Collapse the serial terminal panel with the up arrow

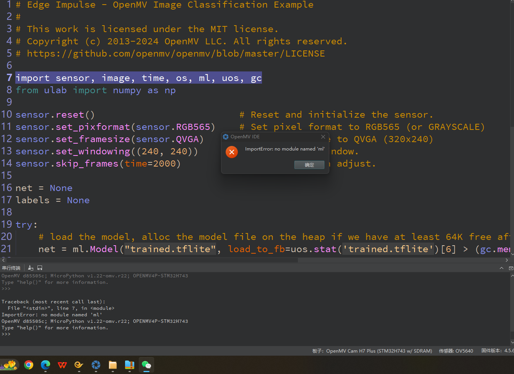(x=501, y=268)
